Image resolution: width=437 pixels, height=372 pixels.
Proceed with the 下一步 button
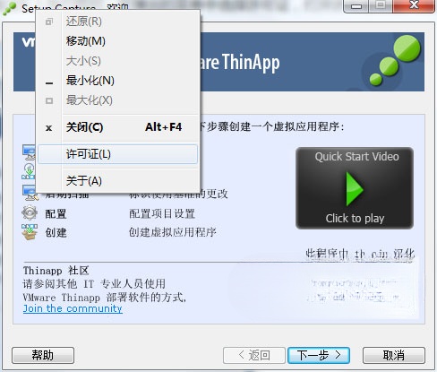coord(319,355)
